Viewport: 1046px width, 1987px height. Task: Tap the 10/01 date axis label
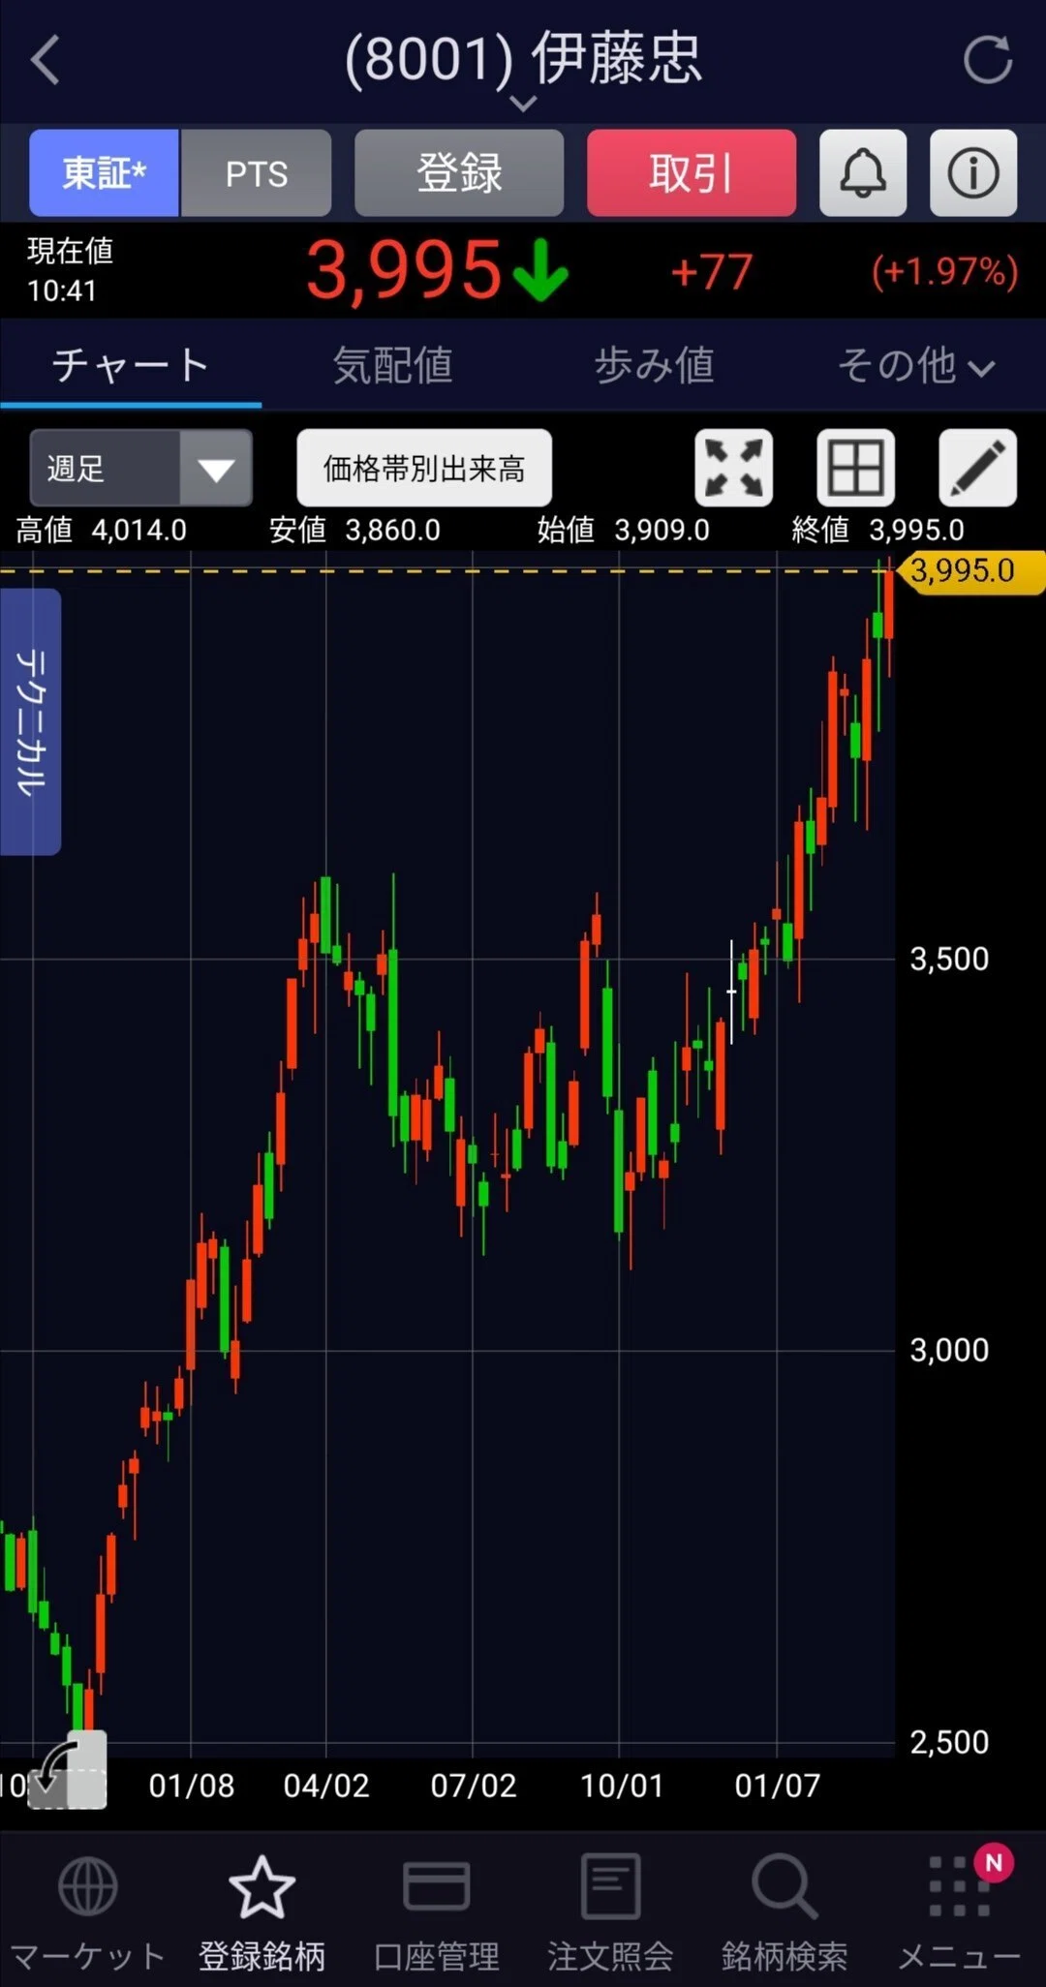tap(622, 1785)
